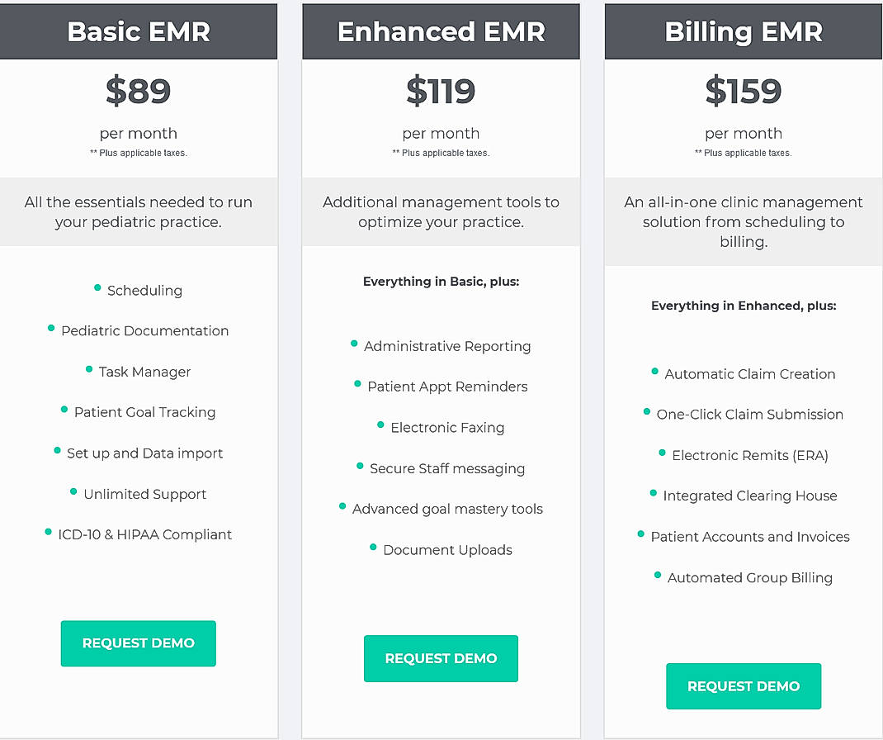Select the Enhanced EMR header
Viewport: 883px width, 740px height.
pyautogui.click(x=441, y=31)
